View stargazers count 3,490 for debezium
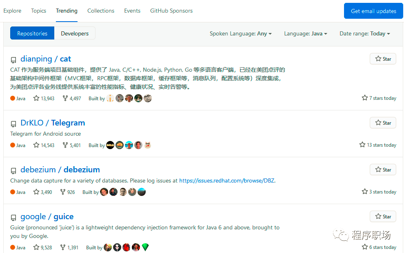The height and width of the screenshot is (253, 404). coord(42,192)
